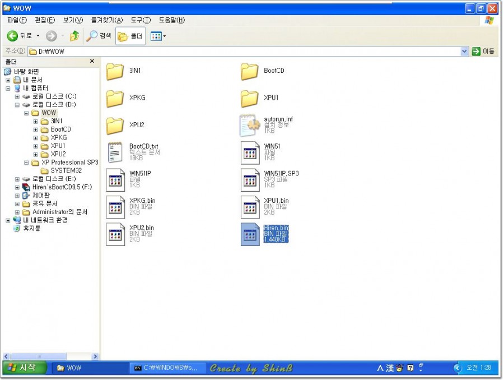Select the XPKG.bin file icon
Viewport: 504px width, 380px height.
pyautogui.click(x=115, y=207)
